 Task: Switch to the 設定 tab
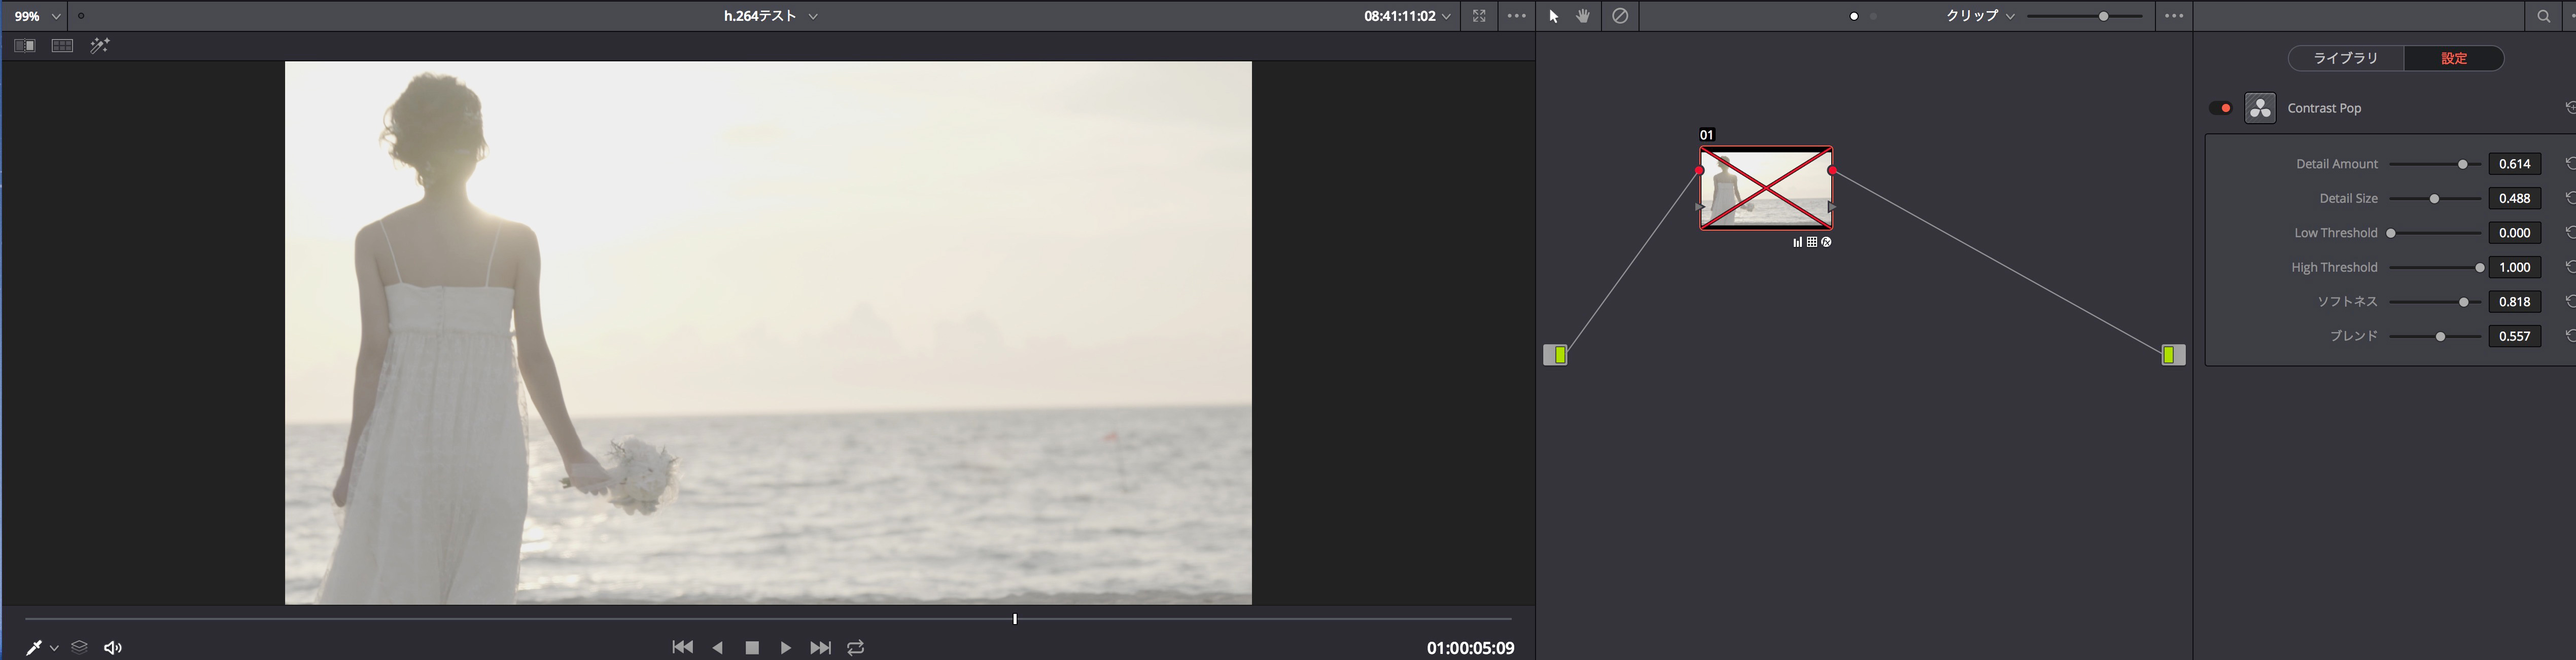point(2454,58)
